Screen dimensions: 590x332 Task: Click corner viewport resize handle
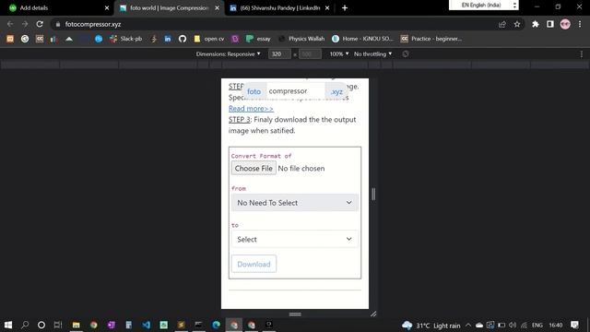373,314
